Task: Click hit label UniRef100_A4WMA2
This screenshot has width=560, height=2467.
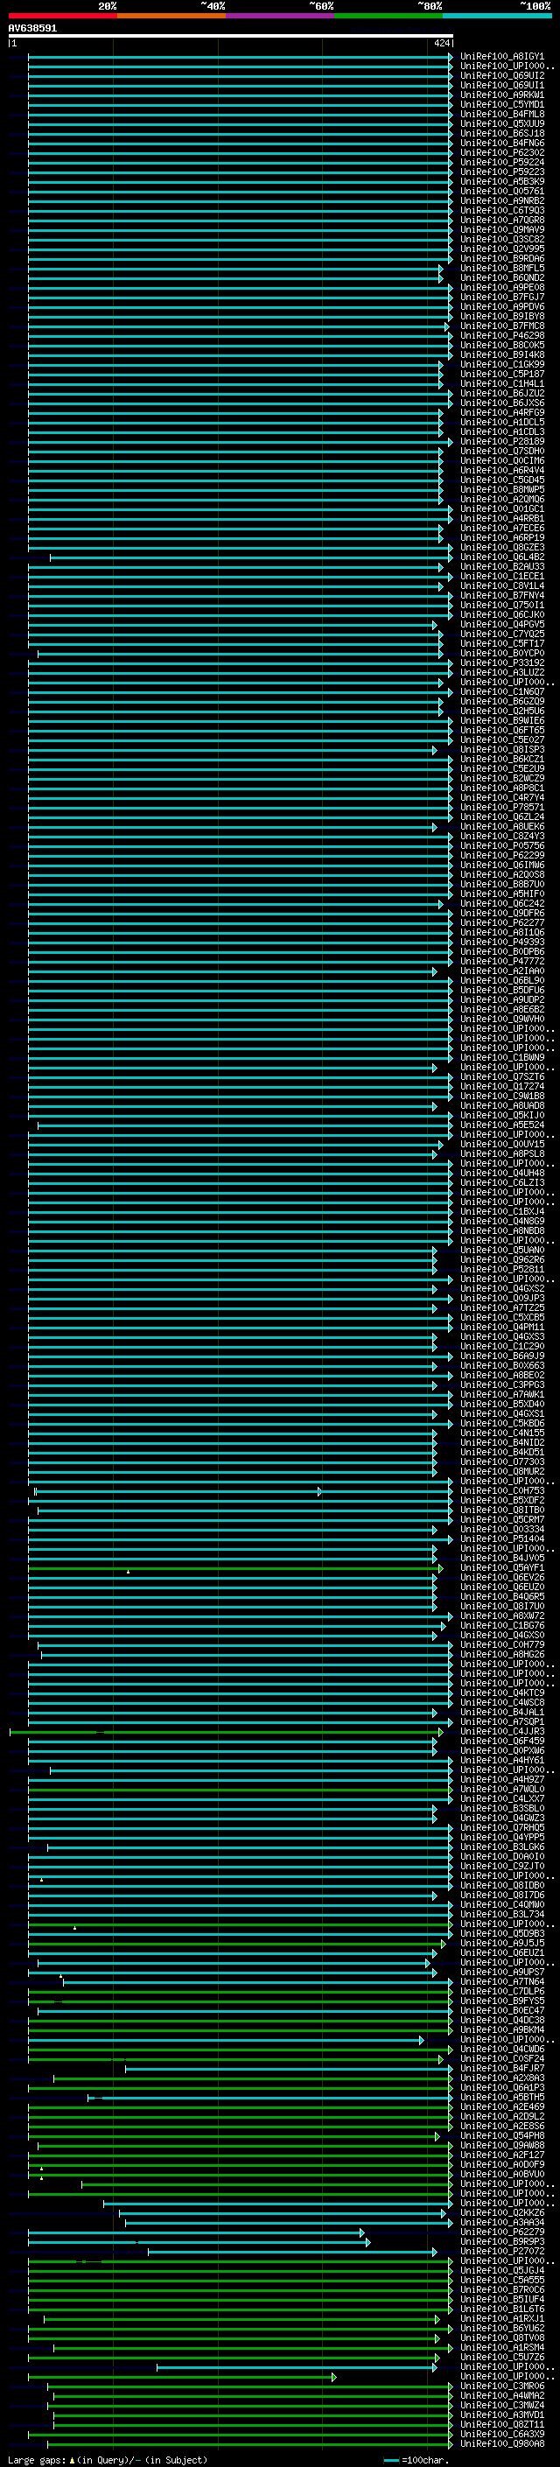Action: [502, 2395]
